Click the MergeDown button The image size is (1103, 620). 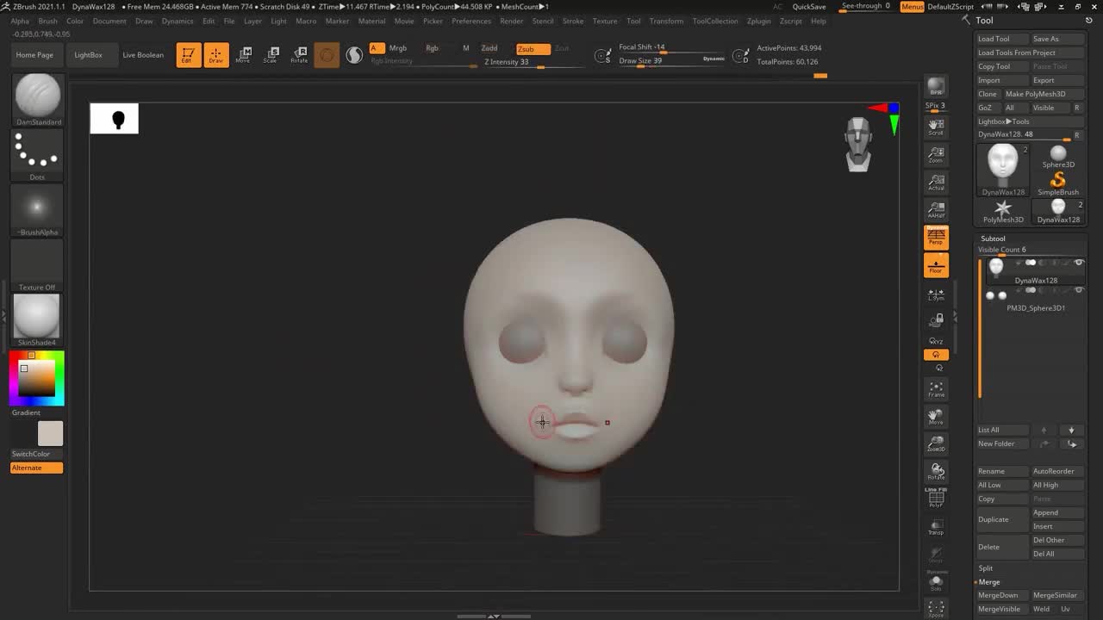pyautogui.click(x=1003, y=595)
